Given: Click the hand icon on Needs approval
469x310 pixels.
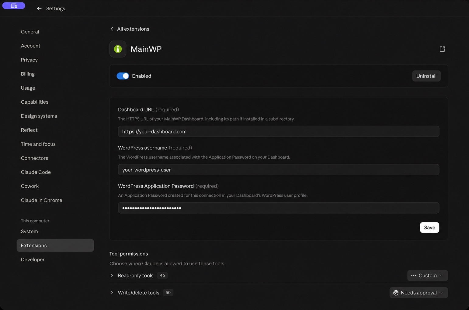Looking at the screenshot, I should 396,293.
